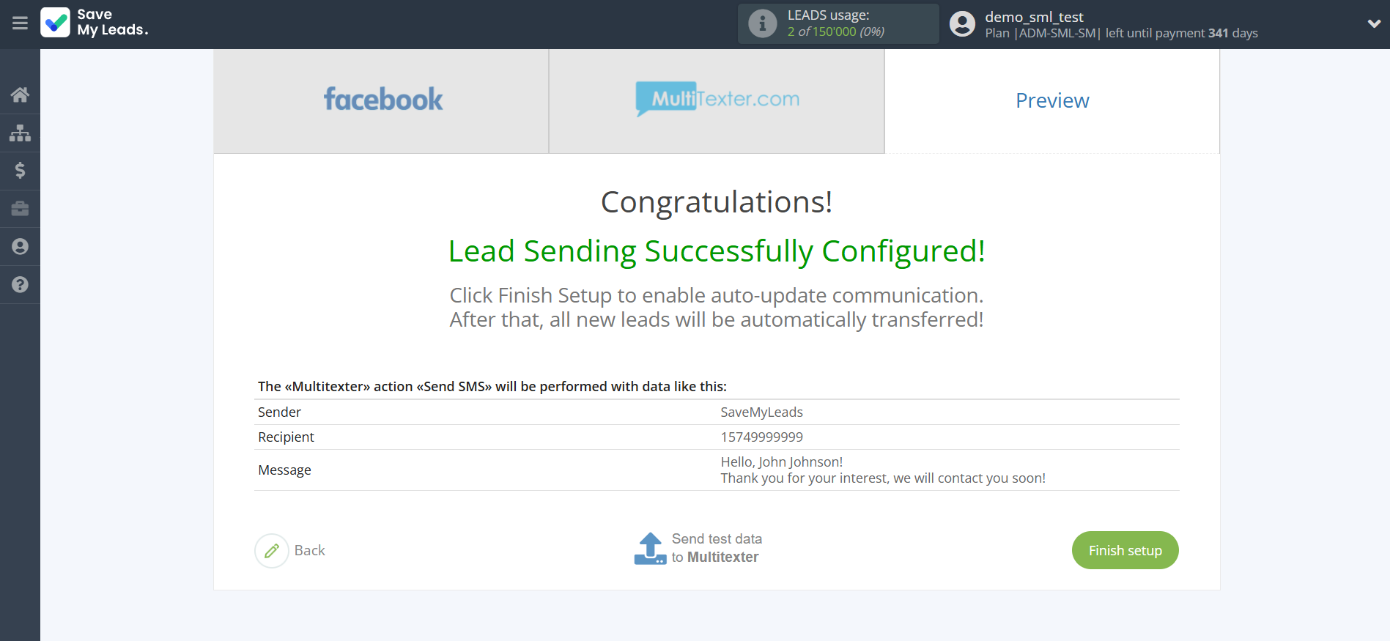
Task: Select the connections hierarchy icon in the sidebar
Action: pos(20,133)
